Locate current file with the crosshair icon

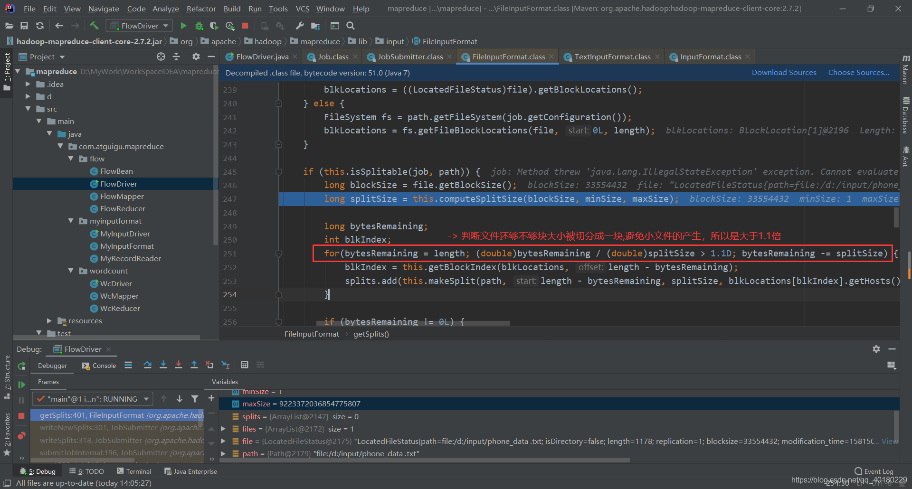tap(161, 56)
